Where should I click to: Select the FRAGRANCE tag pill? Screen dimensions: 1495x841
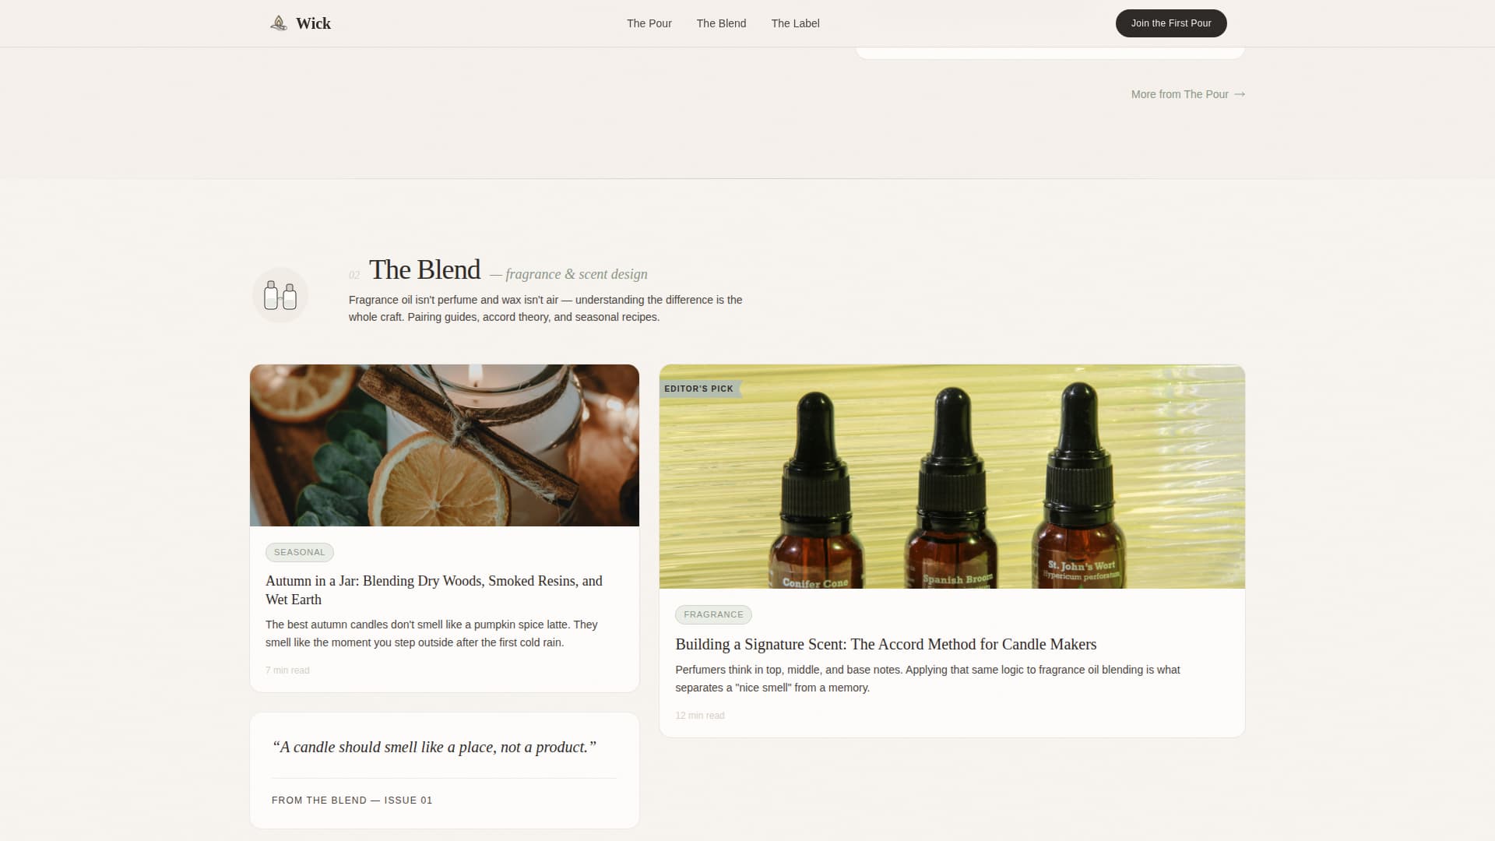713,614
